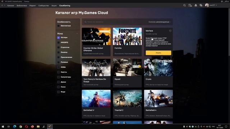Open Task View in the taskbar
This screenshot has width=230, height=129.
(9, 126)
